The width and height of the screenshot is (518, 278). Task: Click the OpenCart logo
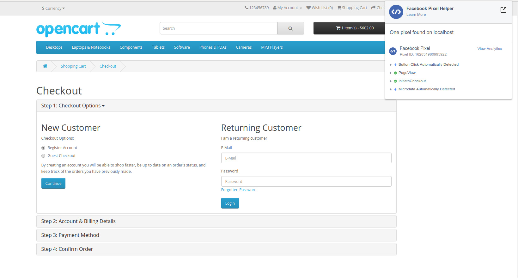click(x=79, y=29)
